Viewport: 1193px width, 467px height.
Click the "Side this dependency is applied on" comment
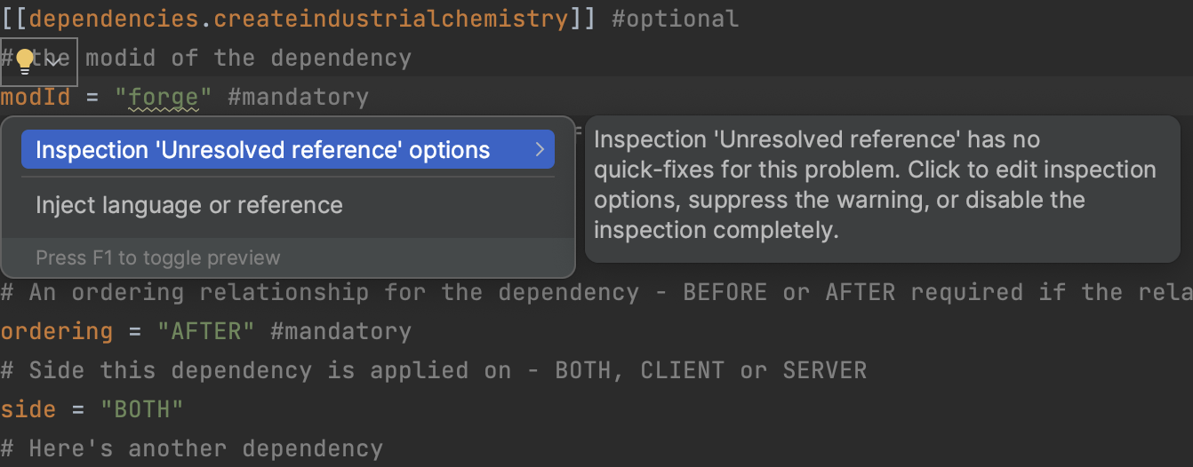pos(433,370)
